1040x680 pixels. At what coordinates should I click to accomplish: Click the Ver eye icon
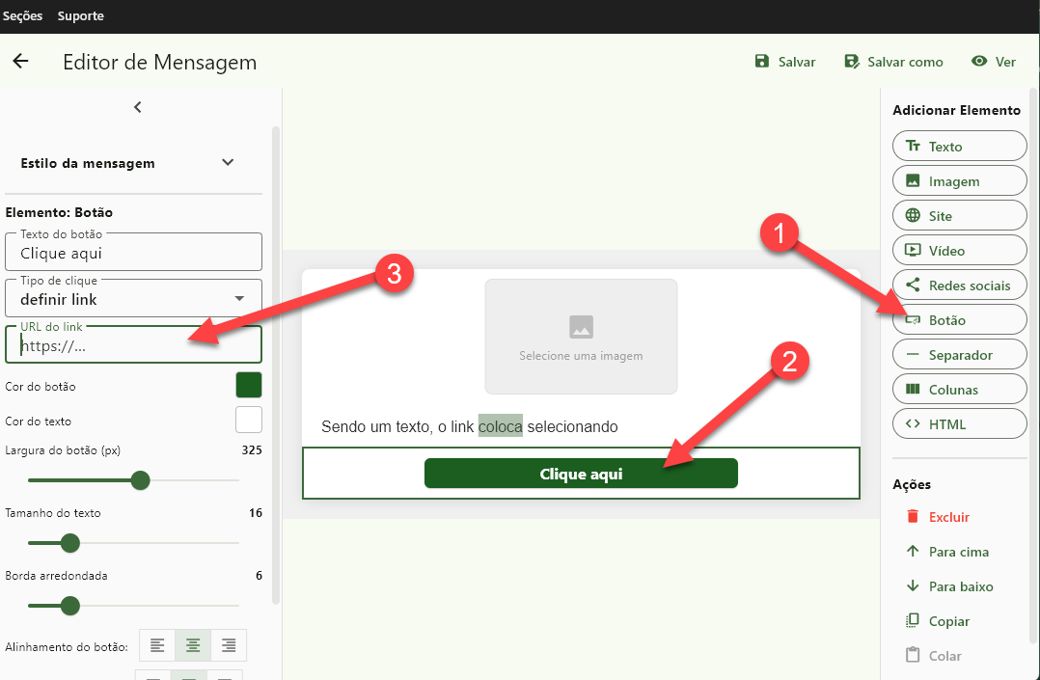(x=979, y=62)
